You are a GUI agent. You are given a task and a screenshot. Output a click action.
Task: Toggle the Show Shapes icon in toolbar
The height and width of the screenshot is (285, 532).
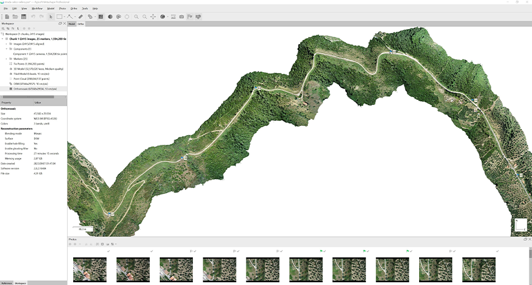[x=198, y=17]
